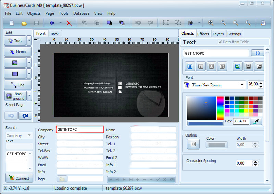This screenshot has height=194, width=274.
Task: Click the blue plus Add object icon
Action: 52,23
